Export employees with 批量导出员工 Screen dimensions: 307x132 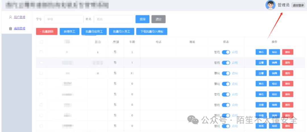coord(94,31)
